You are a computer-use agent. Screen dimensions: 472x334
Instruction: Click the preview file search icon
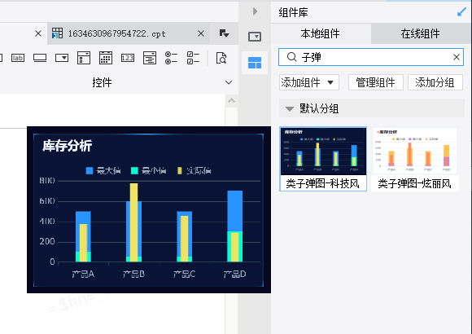pos(221,58)
